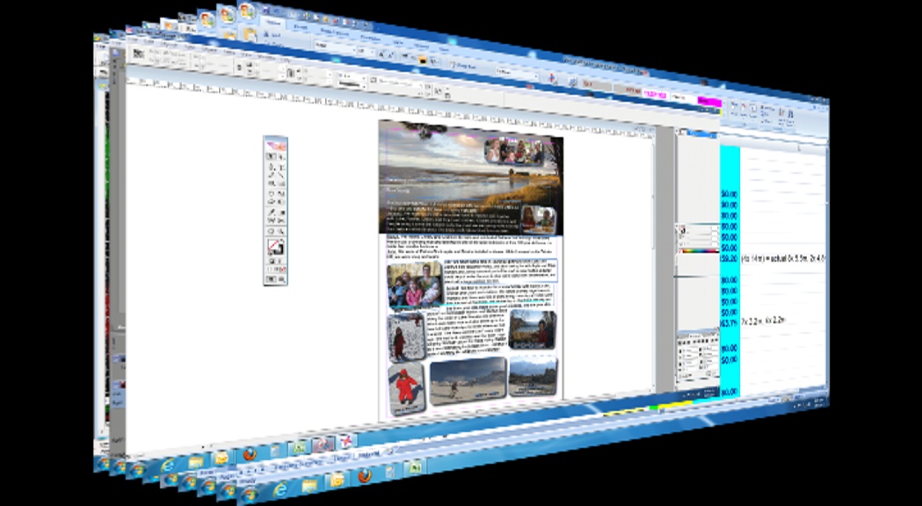Click the document's vertical scrollbar
The height and width of the screenshot is (506, 922).
666,264
